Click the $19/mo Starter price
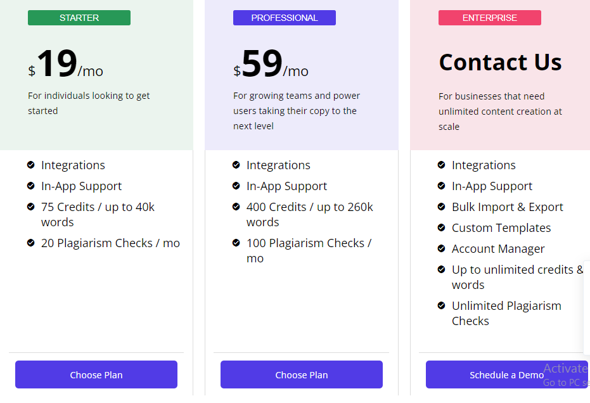 [66, 65]
